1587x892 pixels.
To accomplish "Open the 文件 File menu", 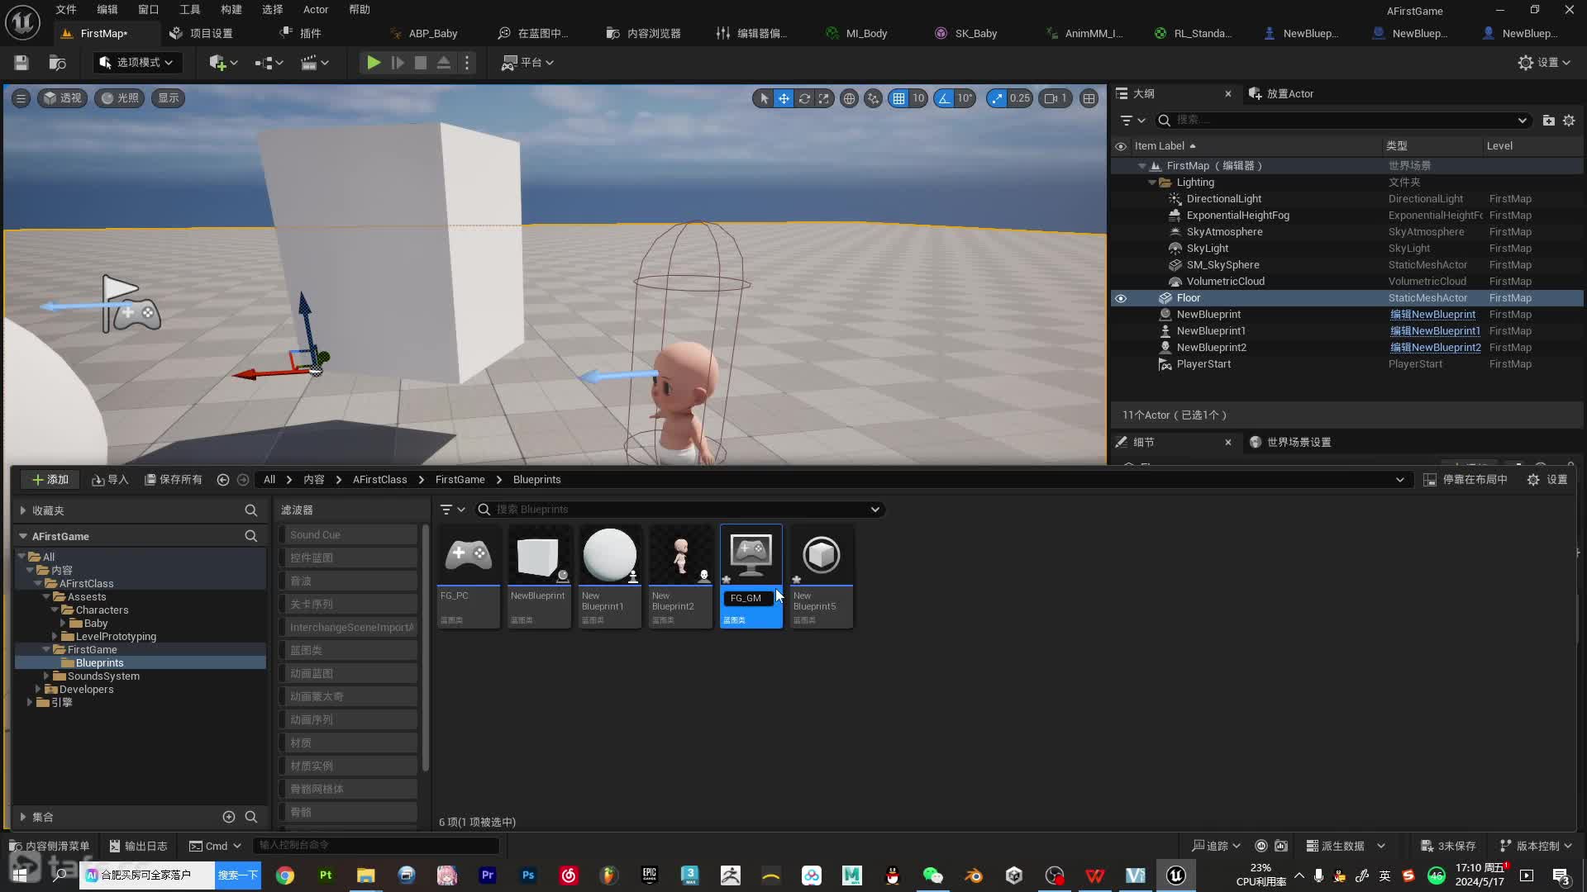I will (66, 10).
